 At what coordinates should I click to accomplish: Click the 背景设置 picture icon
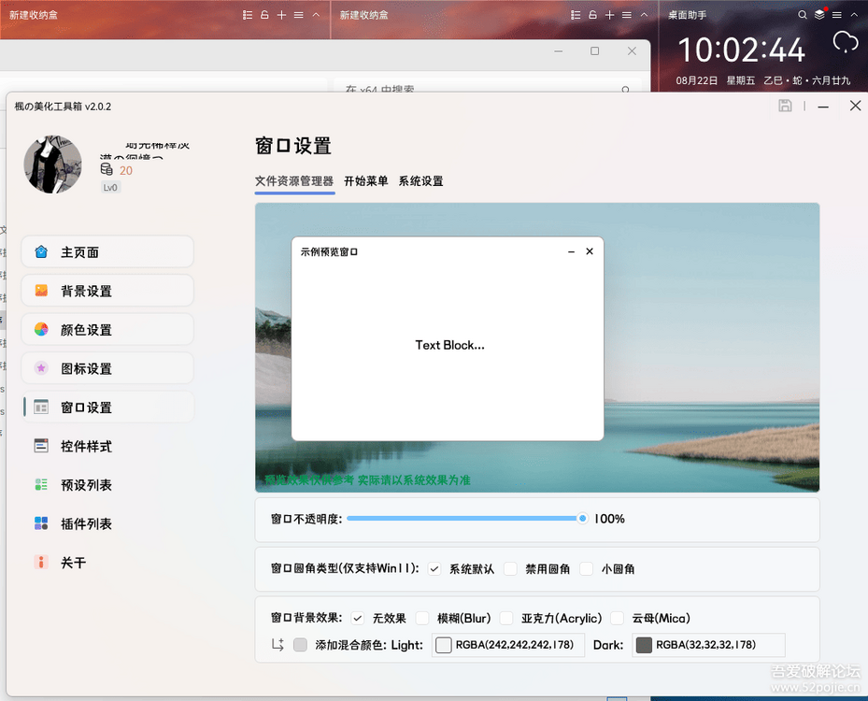(x=41, y=291)
